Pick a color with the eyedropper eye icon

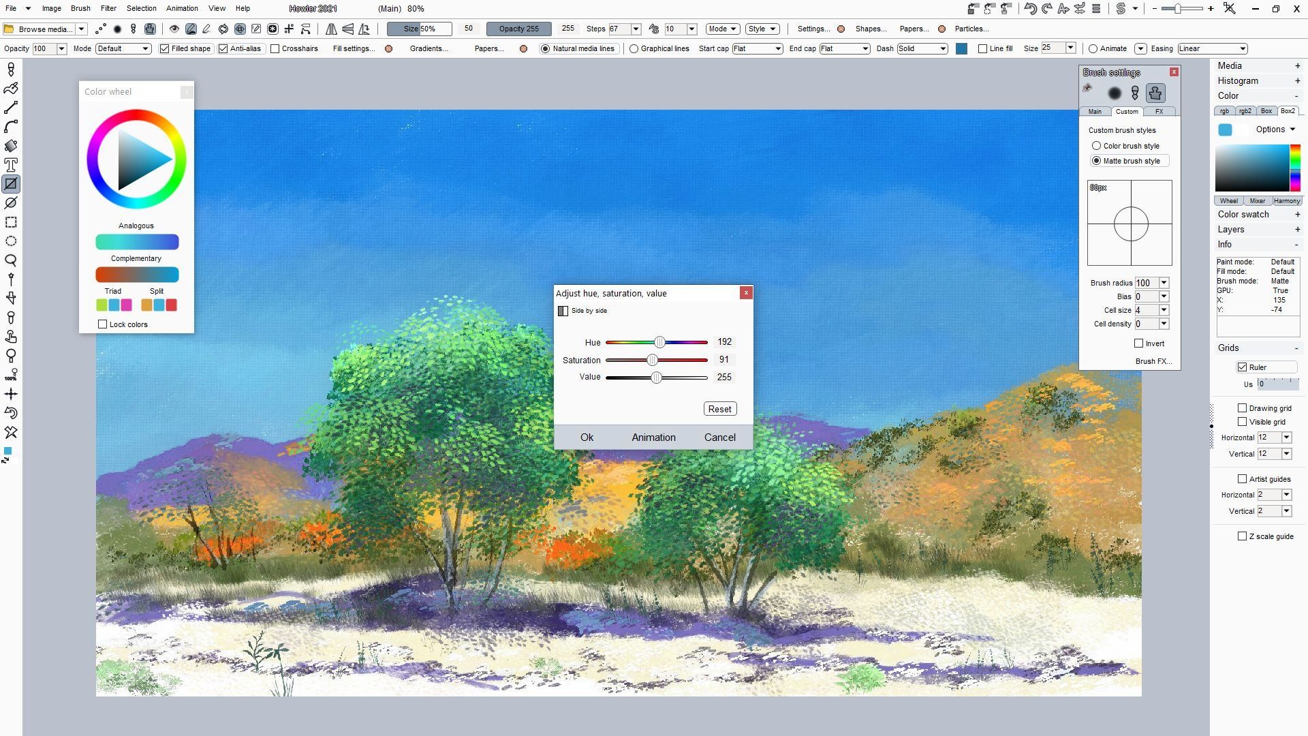[x=174, y=29]
